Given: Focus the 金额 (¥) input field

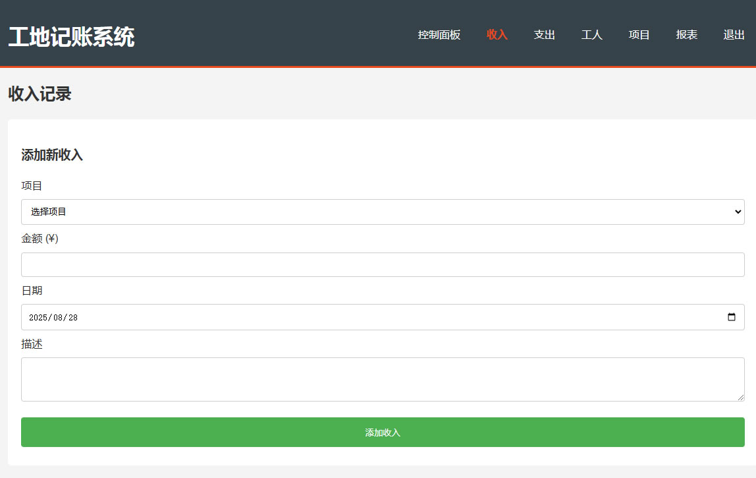Looking at the screenshot, I should tap(383, 264).
